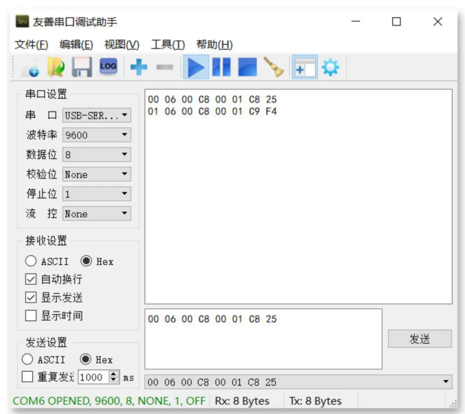Clear receive area using broom icon
This screenshot has width=465, height=414.
[x=273, y=68]
